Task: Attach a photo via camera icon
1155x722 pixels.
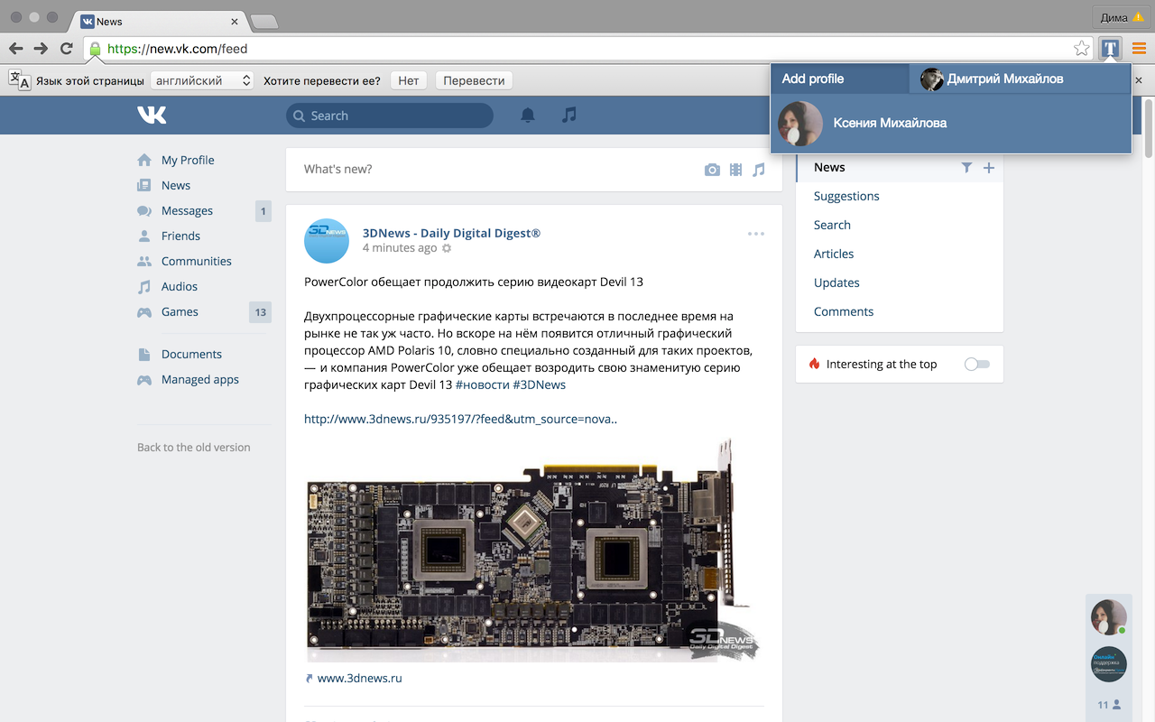Action: click(x=712, y=170)
